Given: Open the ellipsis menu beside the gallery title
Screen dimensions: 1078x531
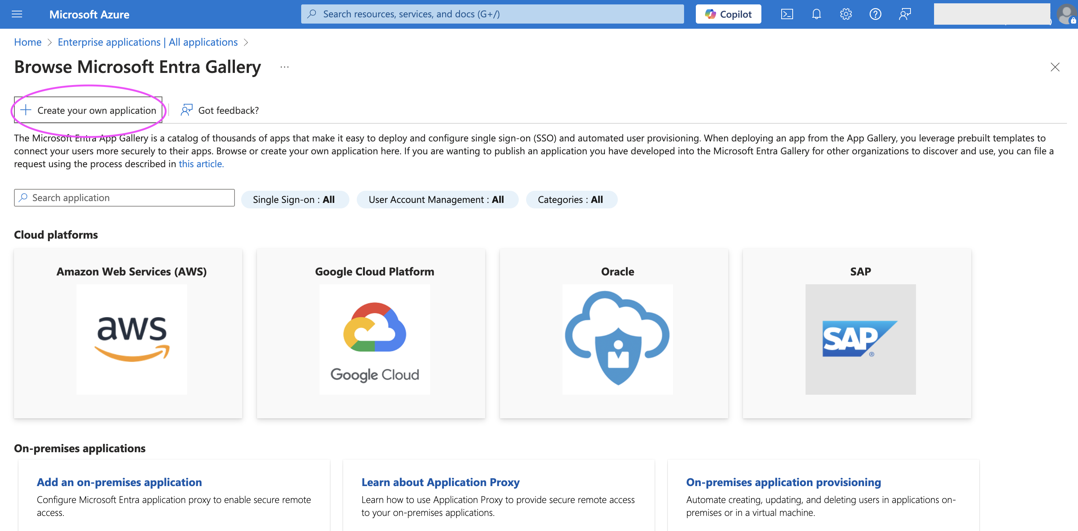Looking at the screenshot, I should click(285, 67).
